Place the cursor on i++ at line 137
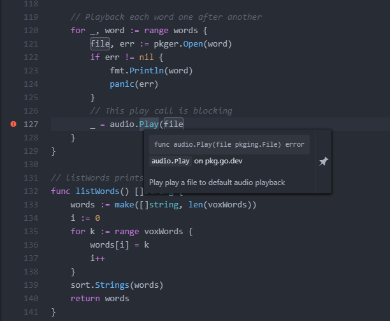 point(97,258)
